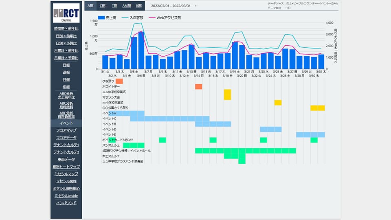
Task: Open the 日報 daily report link
Action: coord(66,65)
